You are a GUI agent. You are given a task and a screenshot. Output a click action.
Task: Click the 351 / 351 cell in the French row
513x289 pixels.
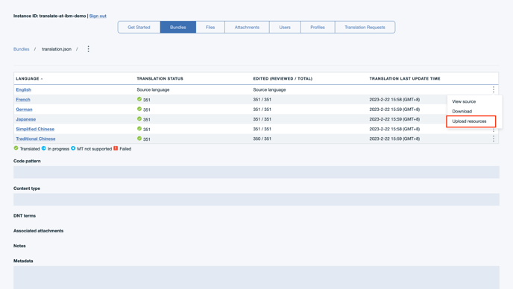pyautogui.click(x=262, y=99)
